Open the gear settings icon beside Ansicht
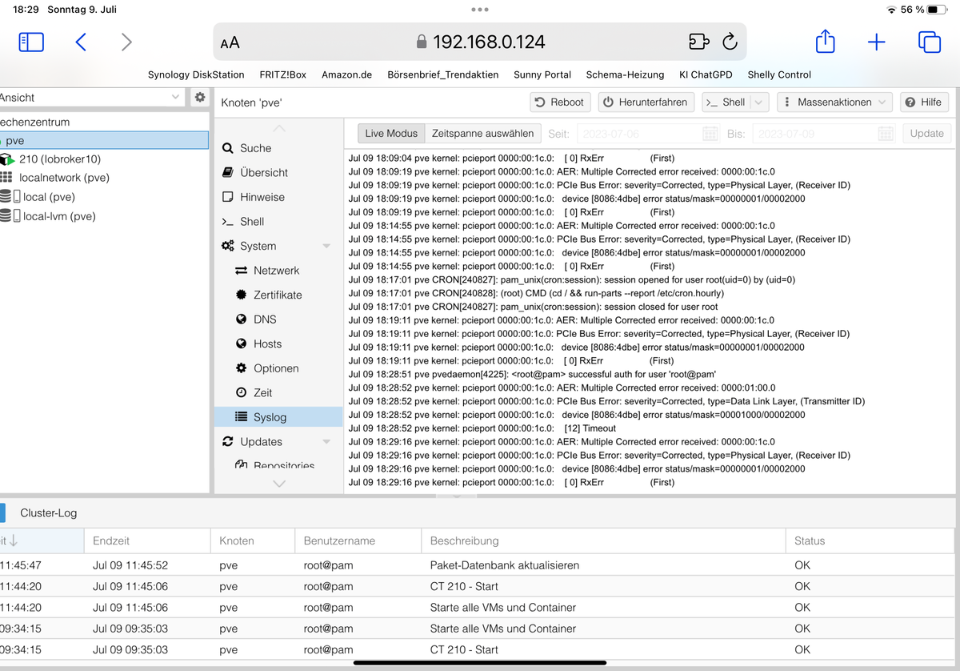The height and width of the screenshot is (671, 960). [200, 97]
